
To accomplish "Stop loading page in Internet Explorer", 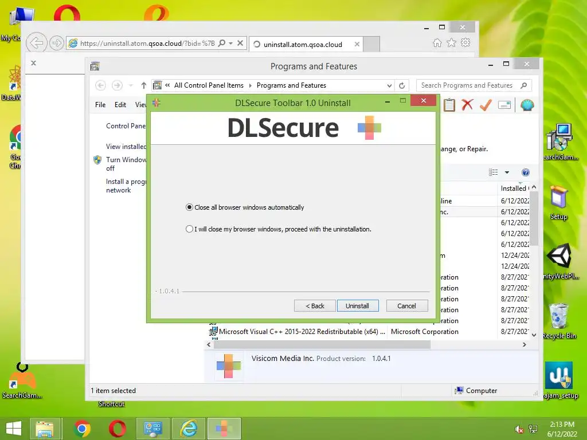I will [240, 43].
